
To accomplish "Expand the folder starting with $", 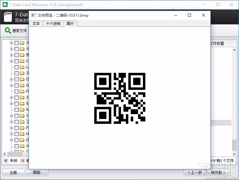I will coord(11,104).
